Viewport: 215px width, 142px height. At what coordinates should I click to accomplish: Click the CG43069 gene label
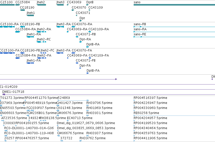pos(74,2)
